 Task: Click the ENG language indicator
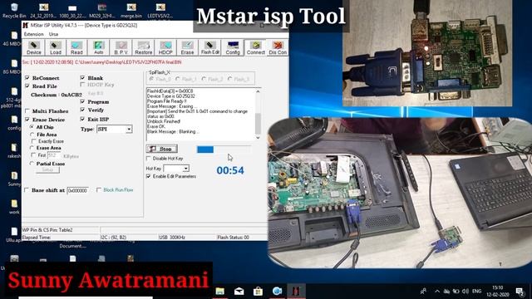coord(476,292)
